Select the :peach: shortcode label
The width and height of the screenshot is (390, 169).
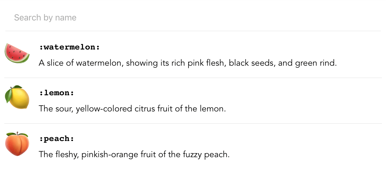[x=56, y=139]
